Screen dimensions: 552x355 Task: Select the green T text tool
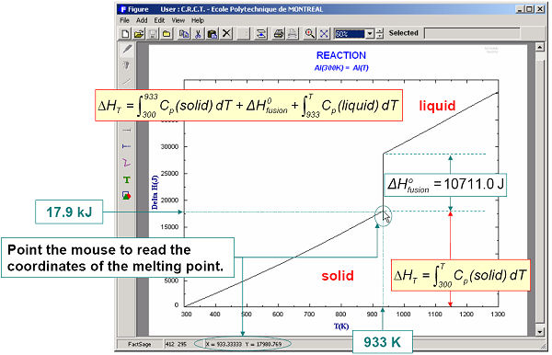coord(127,180)
